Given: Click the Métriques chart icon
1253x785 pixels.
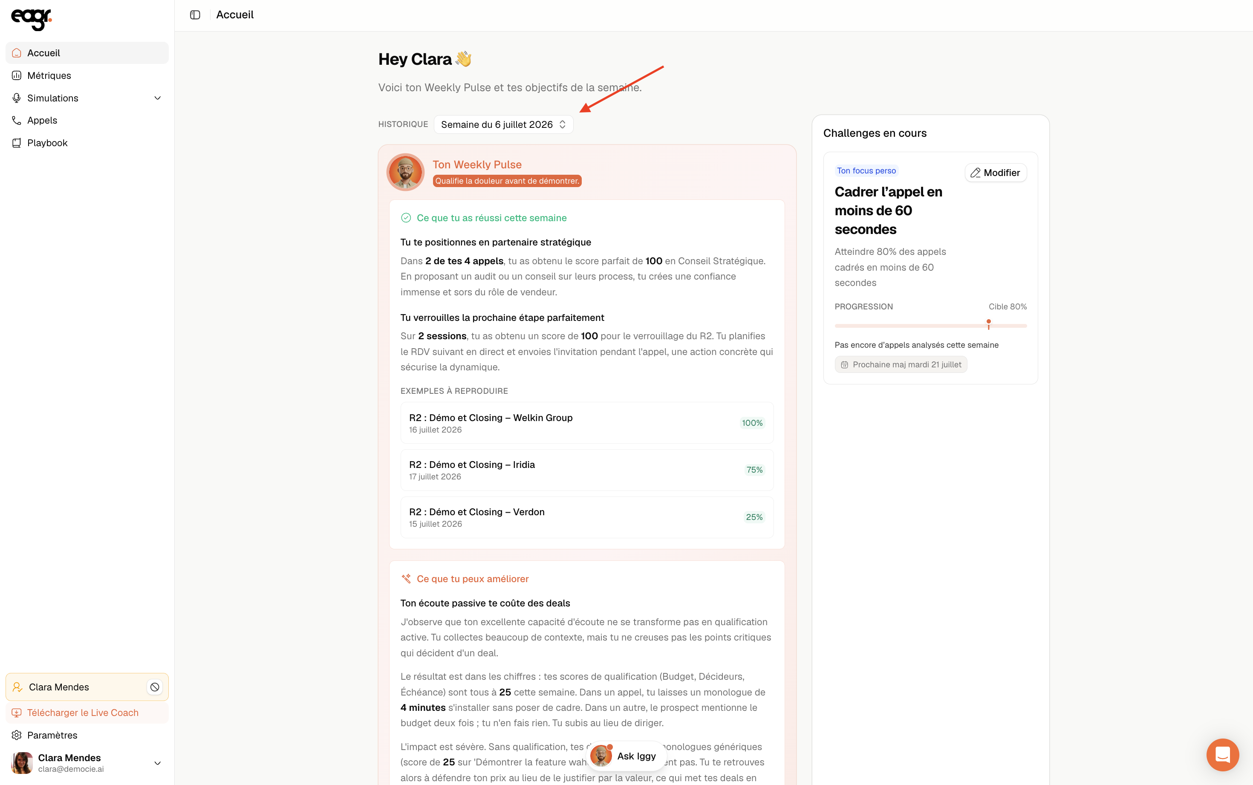Looking at the screenshot, I should click(17, 75).
